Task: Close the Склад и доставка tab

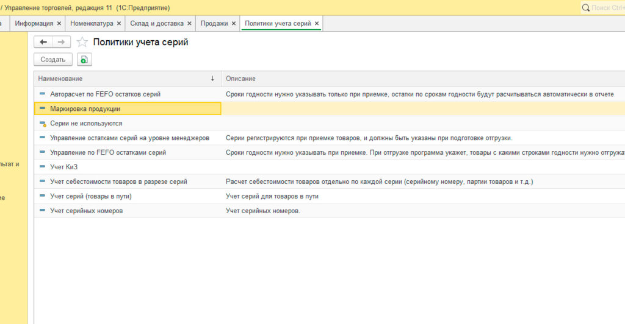Action: pyautogui.click(x=189, y=24)
